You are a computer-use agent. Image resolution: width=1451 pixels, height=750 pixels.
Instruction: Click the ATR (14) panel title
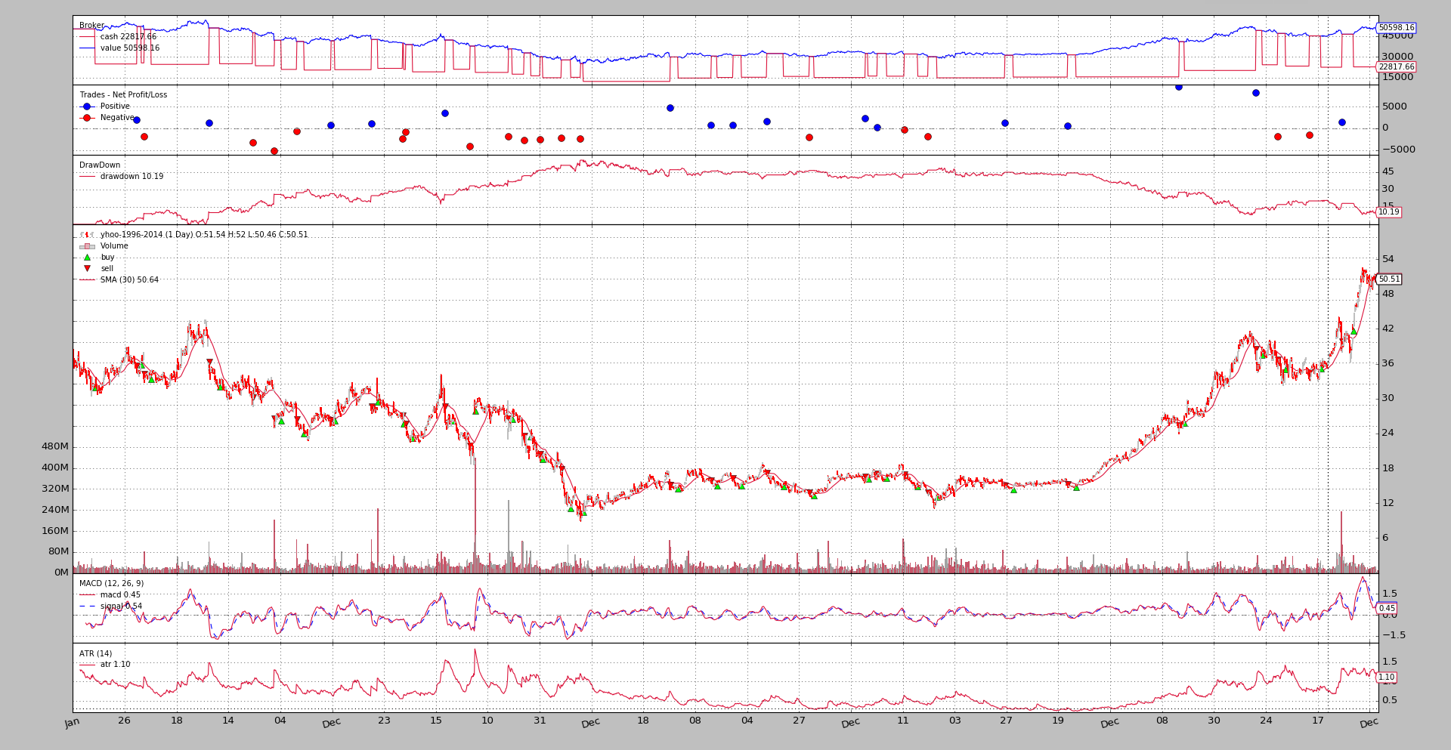tap(95, 654)
